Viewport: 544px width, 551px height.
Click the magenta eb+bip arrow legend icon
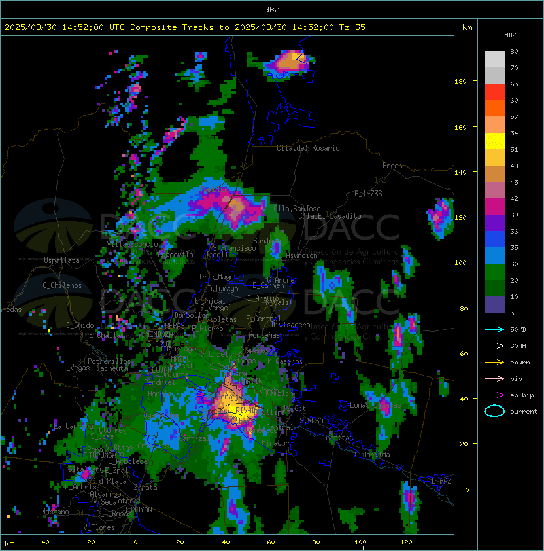point(494,395)
